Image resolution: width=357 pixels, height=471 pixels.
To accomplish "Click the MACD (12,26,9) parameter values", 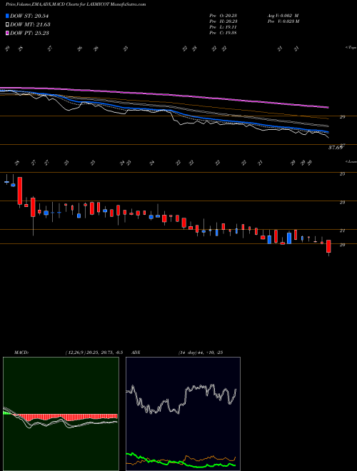I will (x=94, y=353).
